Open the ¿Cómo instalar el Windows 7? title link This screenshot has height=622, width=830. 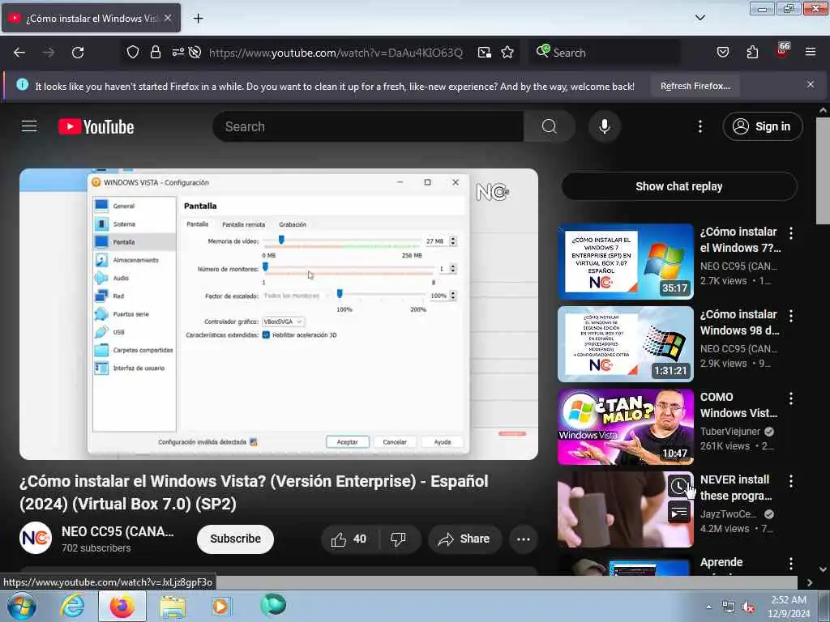tap(740, 240)
